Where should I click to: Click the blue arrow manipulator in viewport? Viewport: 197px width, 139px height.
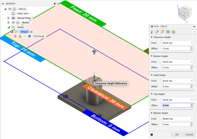pyautogui.click(x=94, y=52)
